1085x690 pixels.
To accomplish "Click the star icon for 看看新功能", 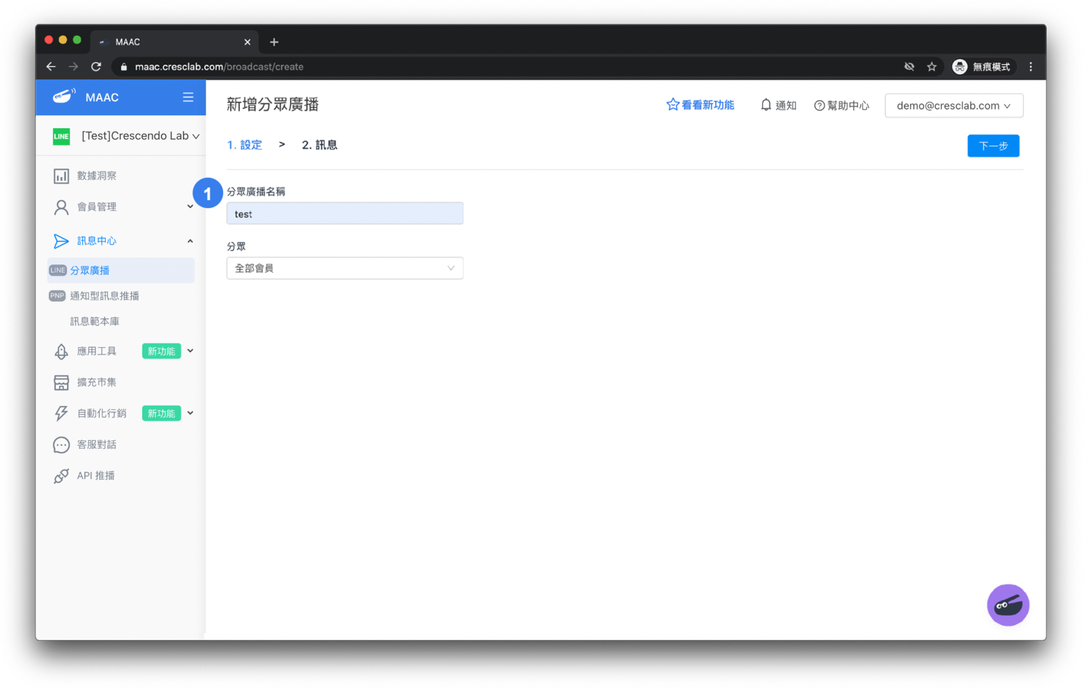I will (x=673, y=104).
